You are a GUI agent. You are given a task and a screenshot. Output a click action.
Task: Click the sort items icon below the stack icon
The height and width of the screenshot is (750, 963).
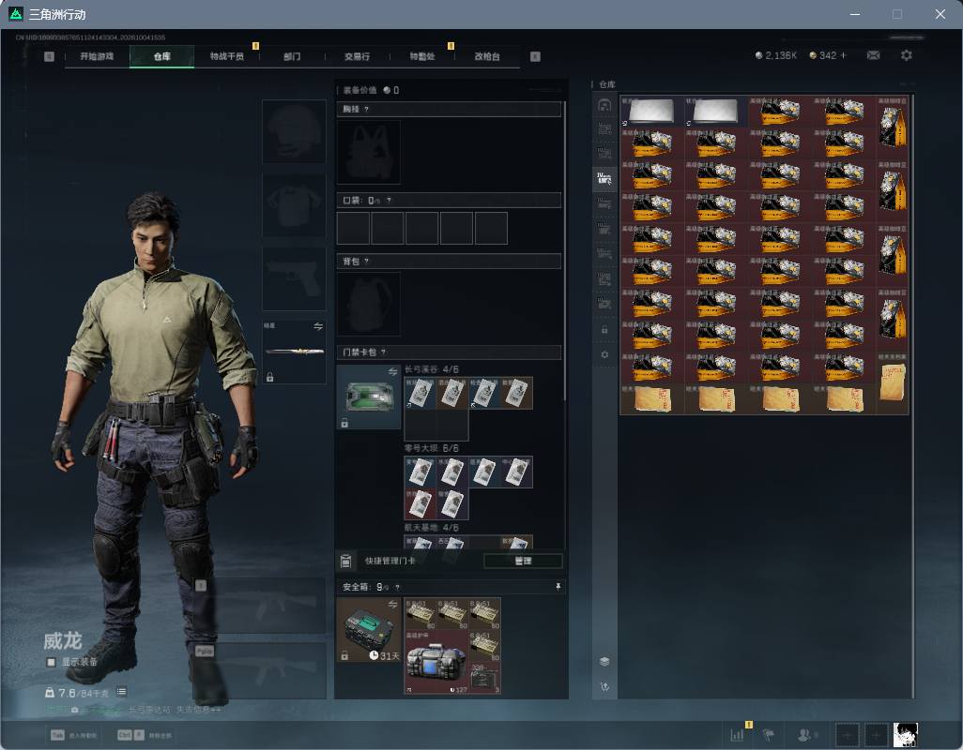click(x=604, y=687)
